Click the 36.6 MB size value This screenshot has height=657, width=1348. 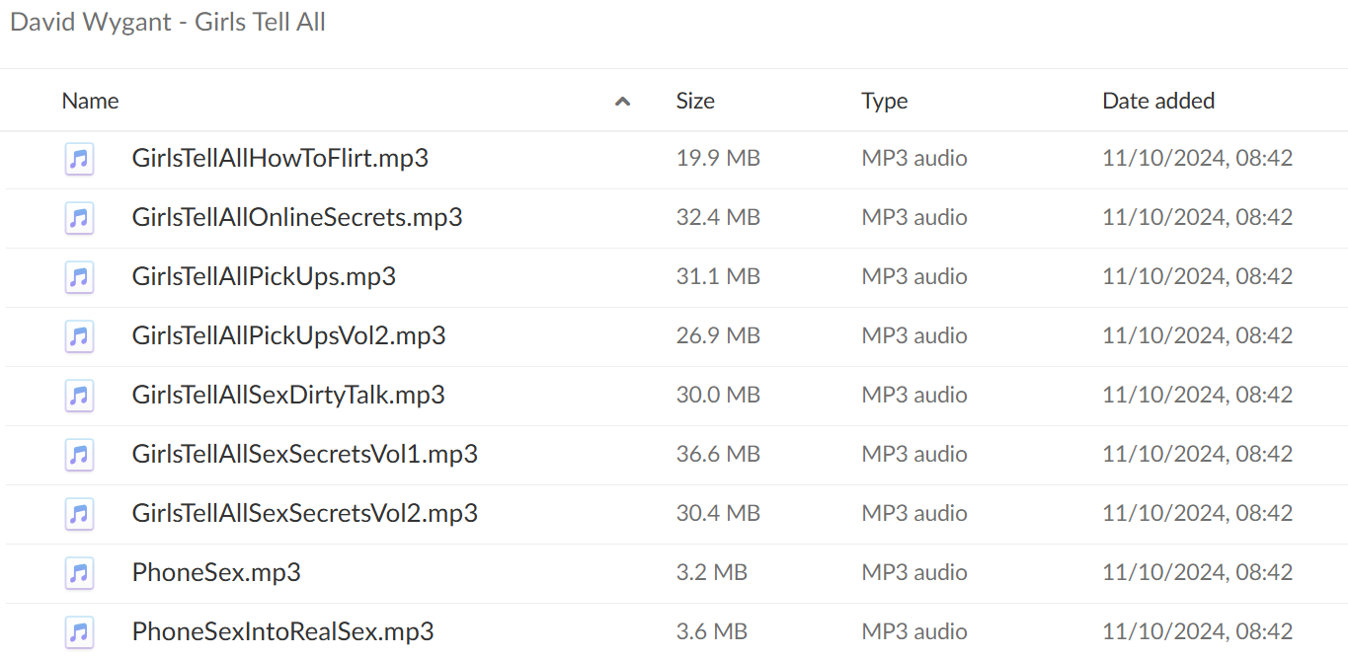click(718, 454)
